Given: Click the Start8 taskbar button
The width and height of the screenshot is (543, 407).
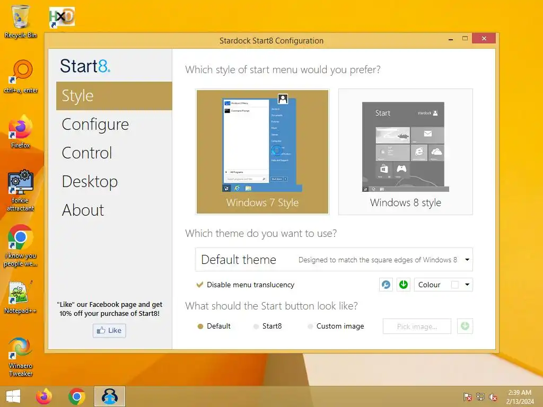Looking at the screenshot, I should coord(110,396).
